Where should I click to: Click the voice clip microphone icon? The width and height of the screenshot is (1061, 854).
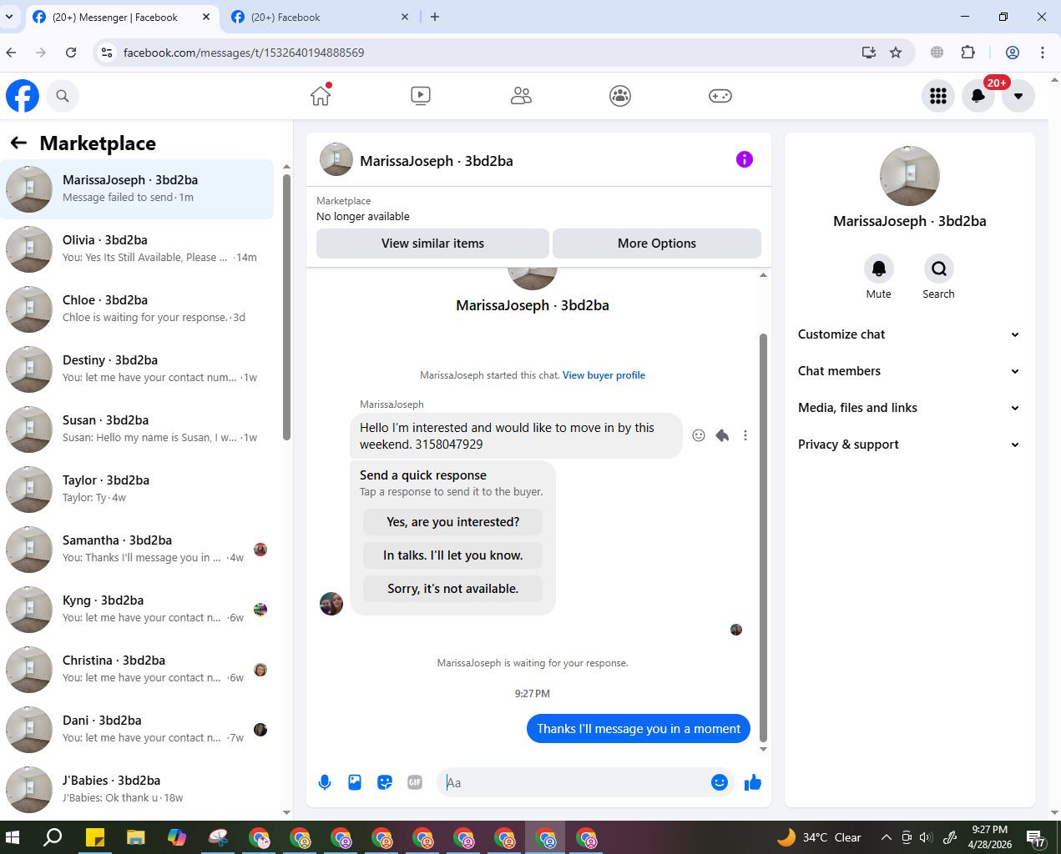(x=325, y=782)
